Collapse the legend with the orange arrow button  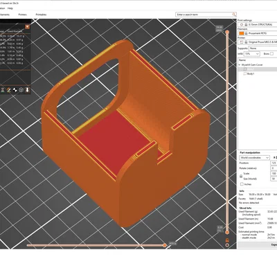coord(27,27)
